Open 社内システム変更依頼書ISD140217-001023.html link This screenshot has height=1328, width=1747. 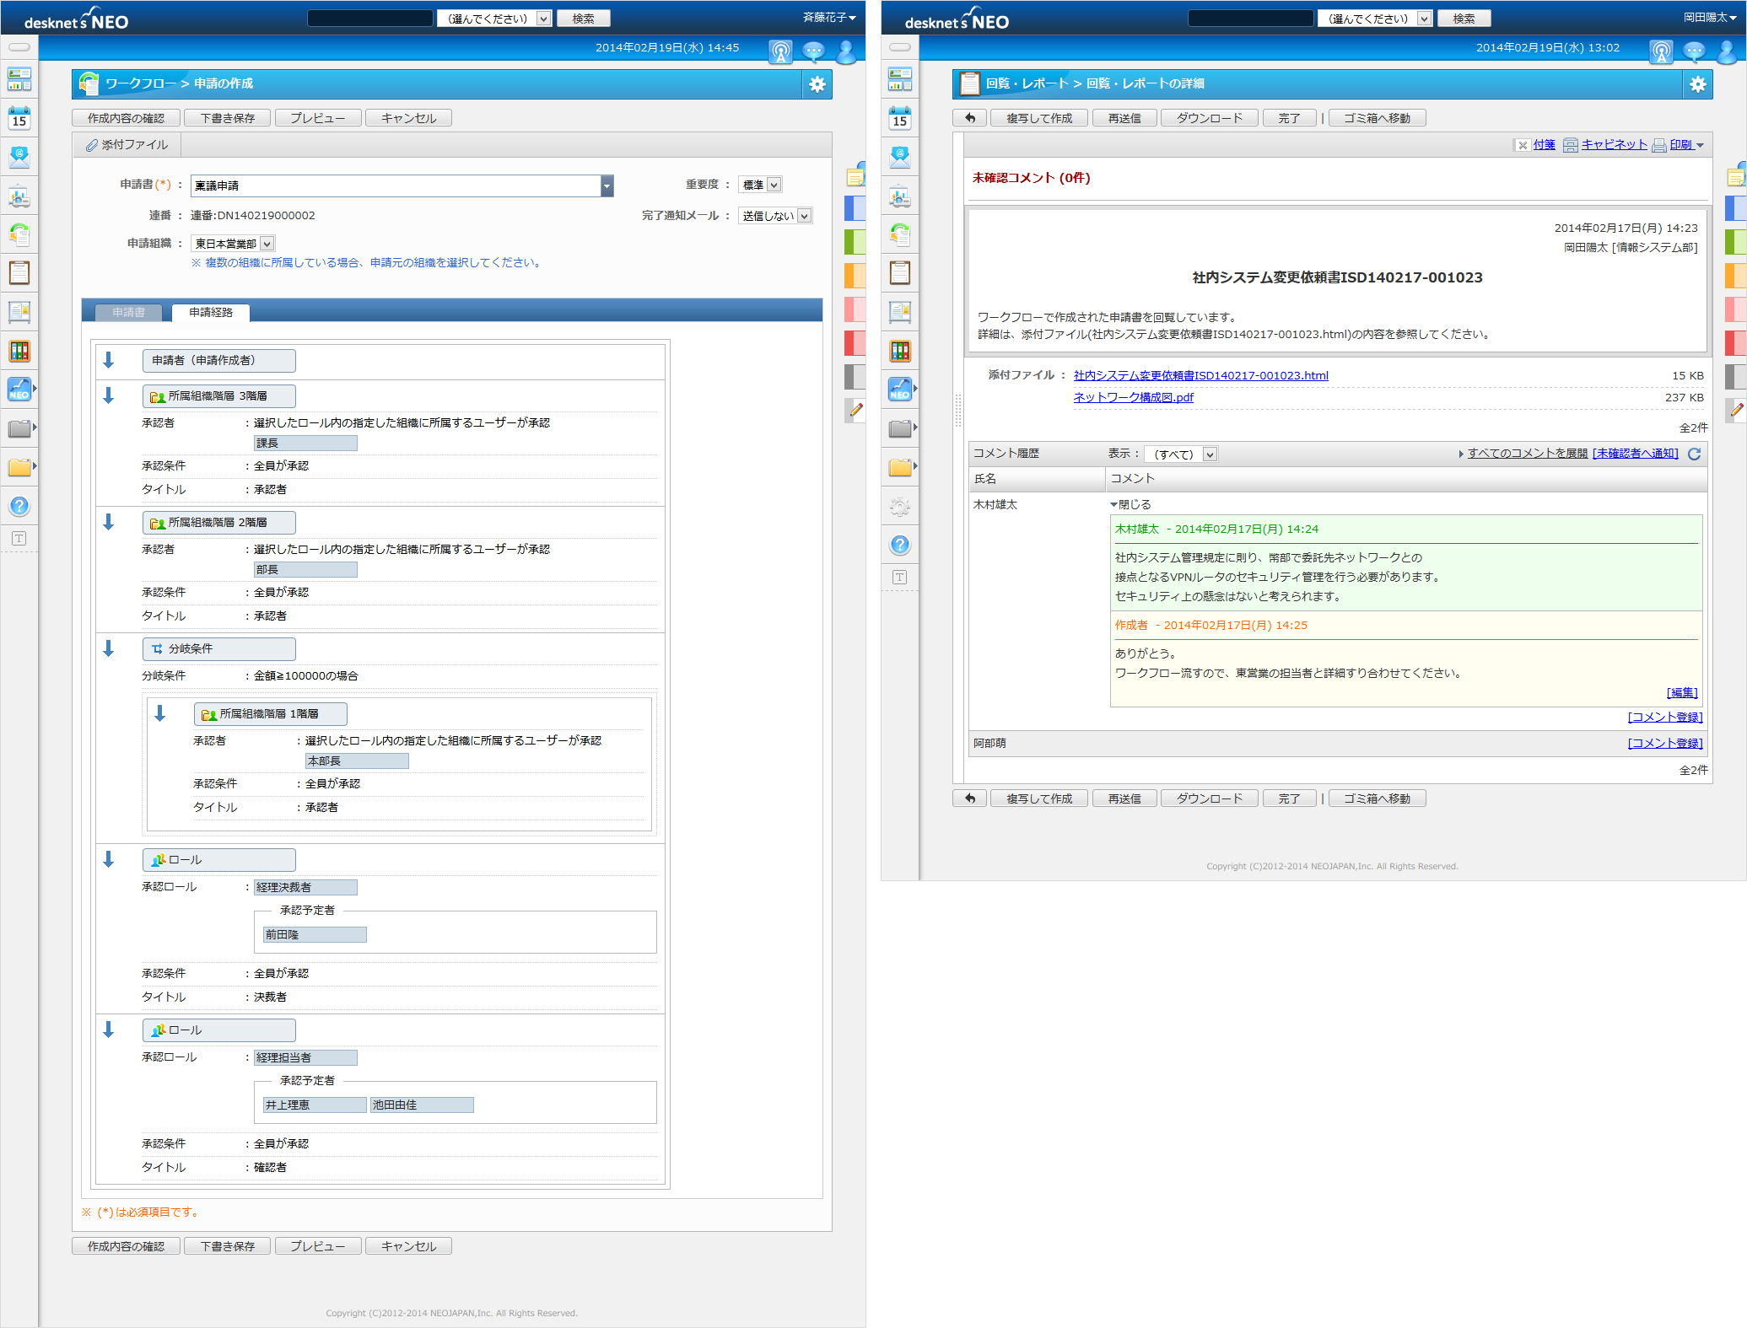click(x=1200, y=375)
